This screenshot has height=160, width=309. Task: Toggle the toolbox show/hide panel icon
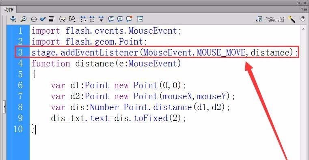point(140,19)
